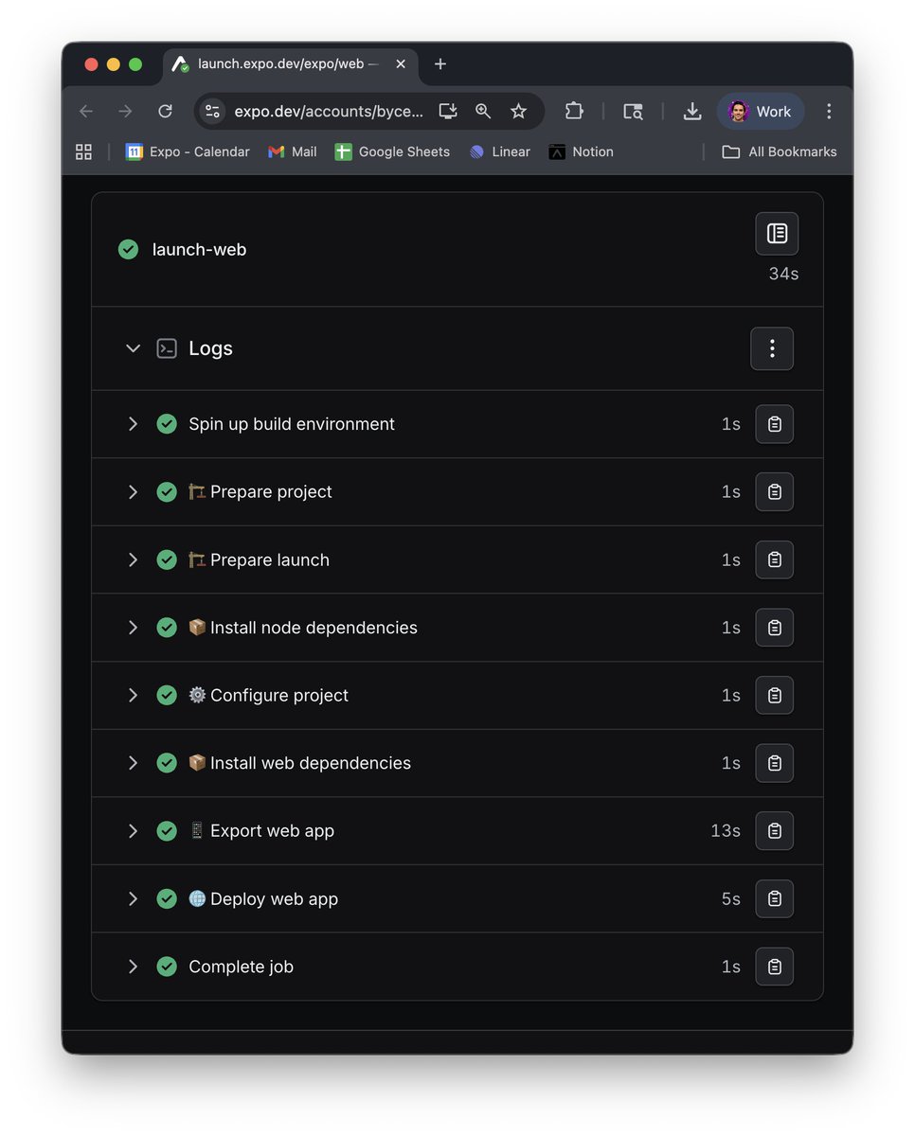Click the Work profile button

tap(761, 112)
